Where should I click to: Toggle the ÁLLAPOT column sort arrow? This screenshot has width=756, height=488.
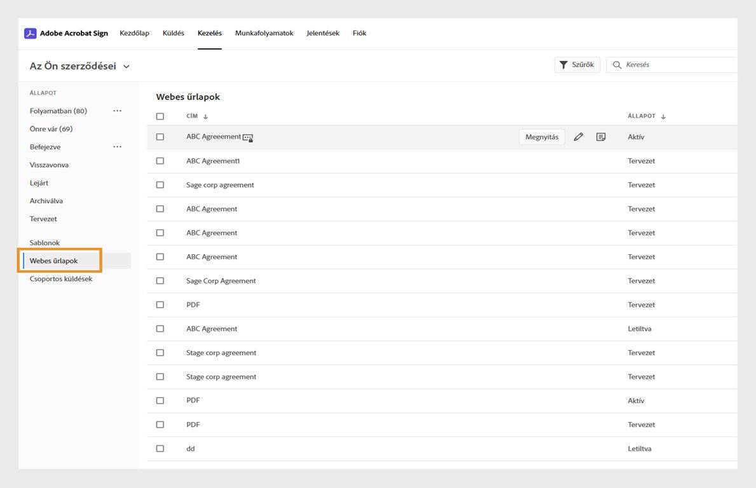point(663,116)
